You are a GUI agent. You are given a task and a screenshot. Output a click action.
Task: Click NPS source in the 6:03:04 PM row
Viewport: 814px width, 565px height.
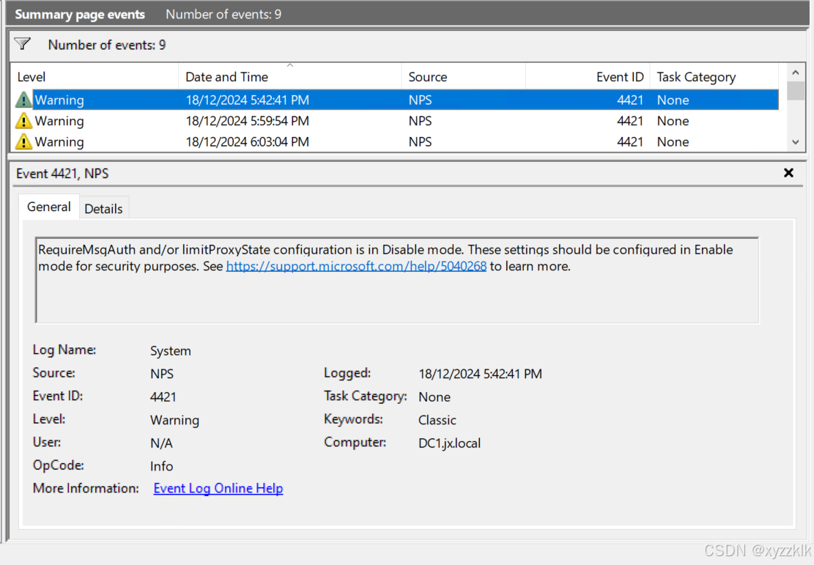pos(420,141)
